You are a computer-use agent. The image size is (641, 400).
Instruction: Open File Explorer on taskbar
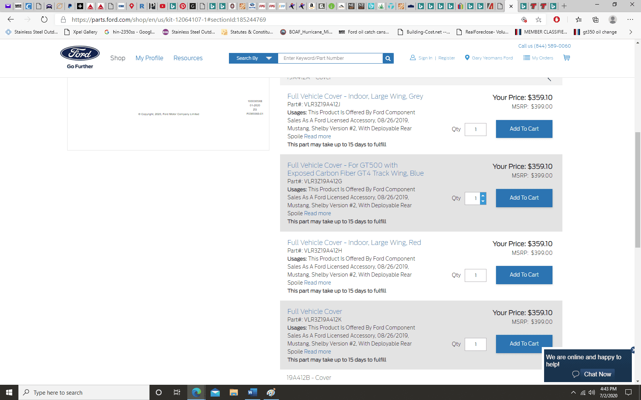click(234, 392)
